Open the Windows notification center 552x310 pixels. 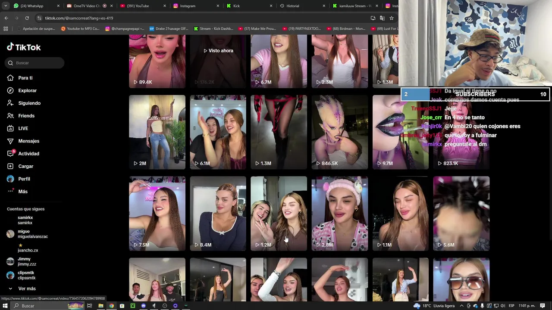click(543, 306)
